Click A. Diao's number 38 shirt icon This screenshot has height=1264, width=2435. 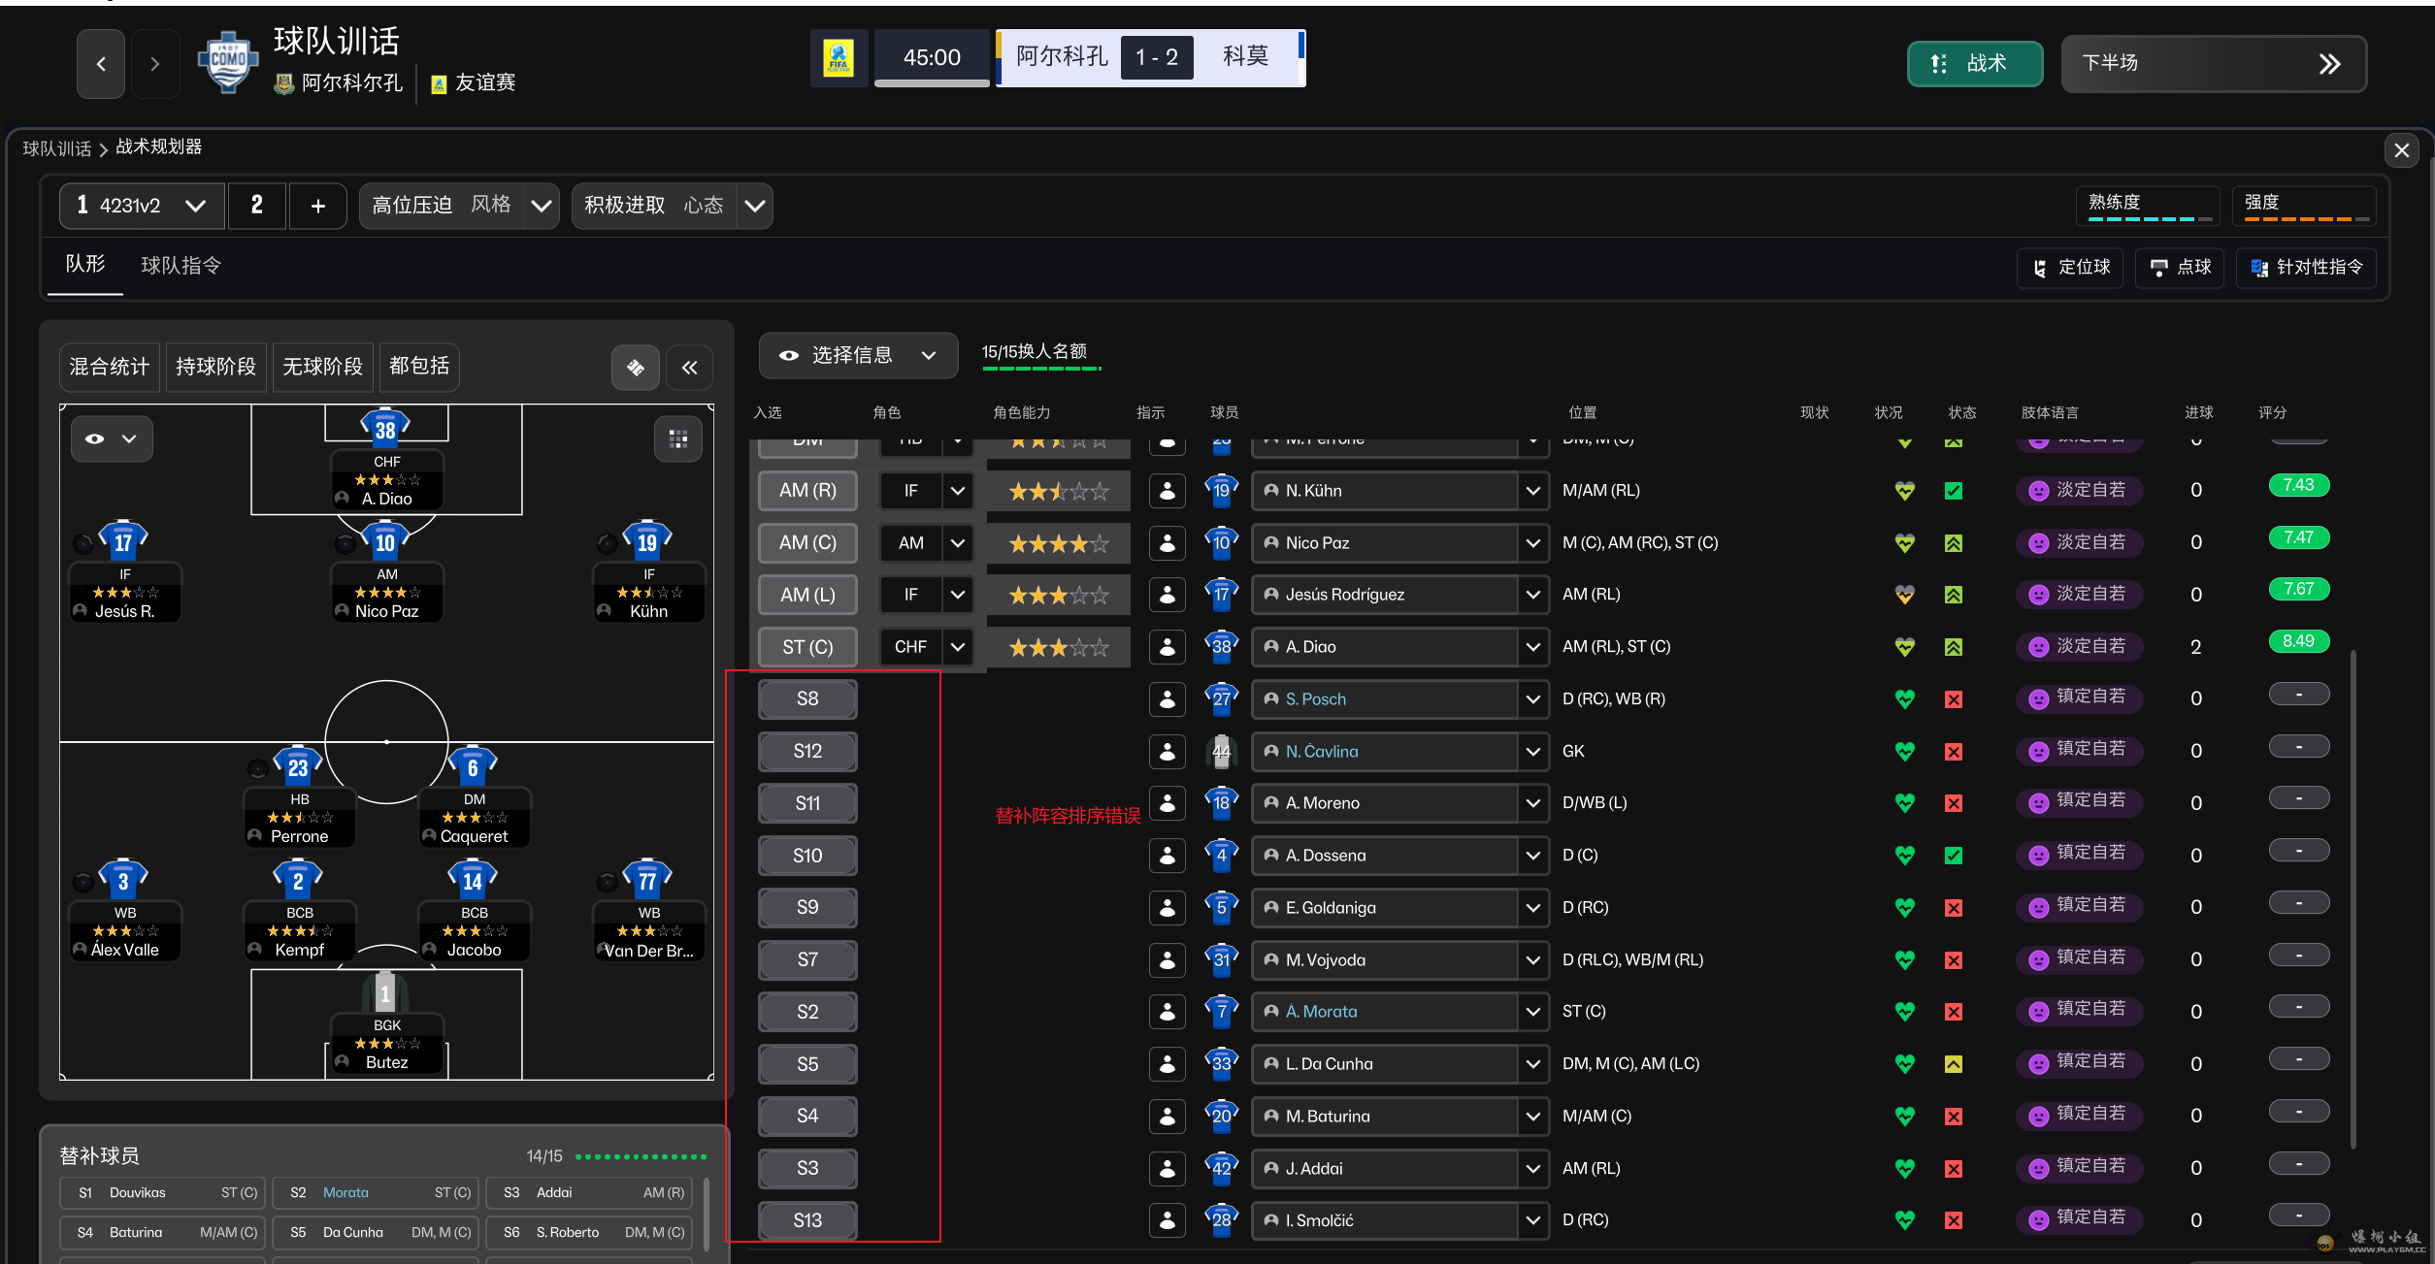click(385, 429)
